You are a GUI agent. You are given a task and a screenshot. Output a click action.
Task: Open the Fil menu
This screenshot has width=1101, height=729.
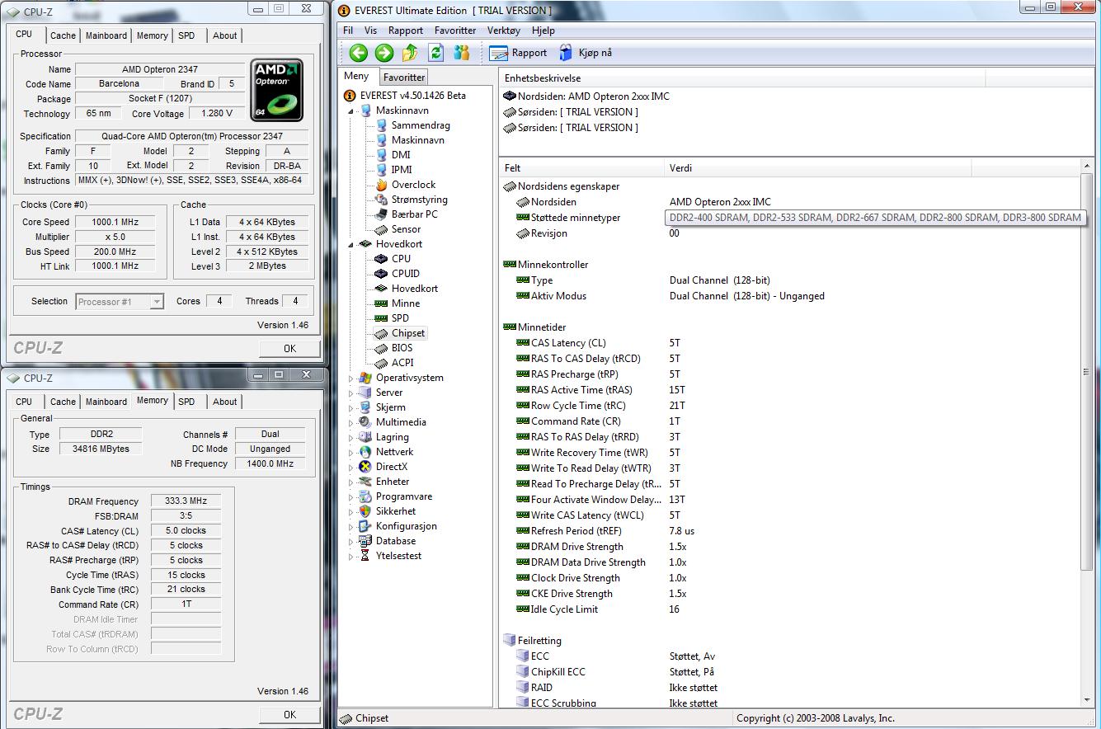coord(348,31)
